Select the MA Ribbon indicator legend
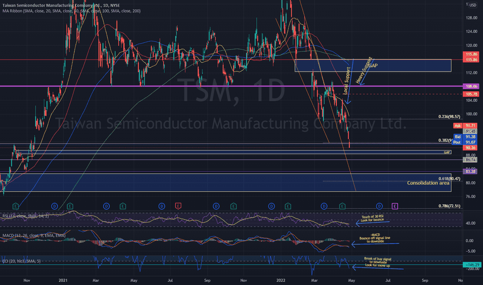The width and height of the screenshot is (483, 285). click(72, 11)
